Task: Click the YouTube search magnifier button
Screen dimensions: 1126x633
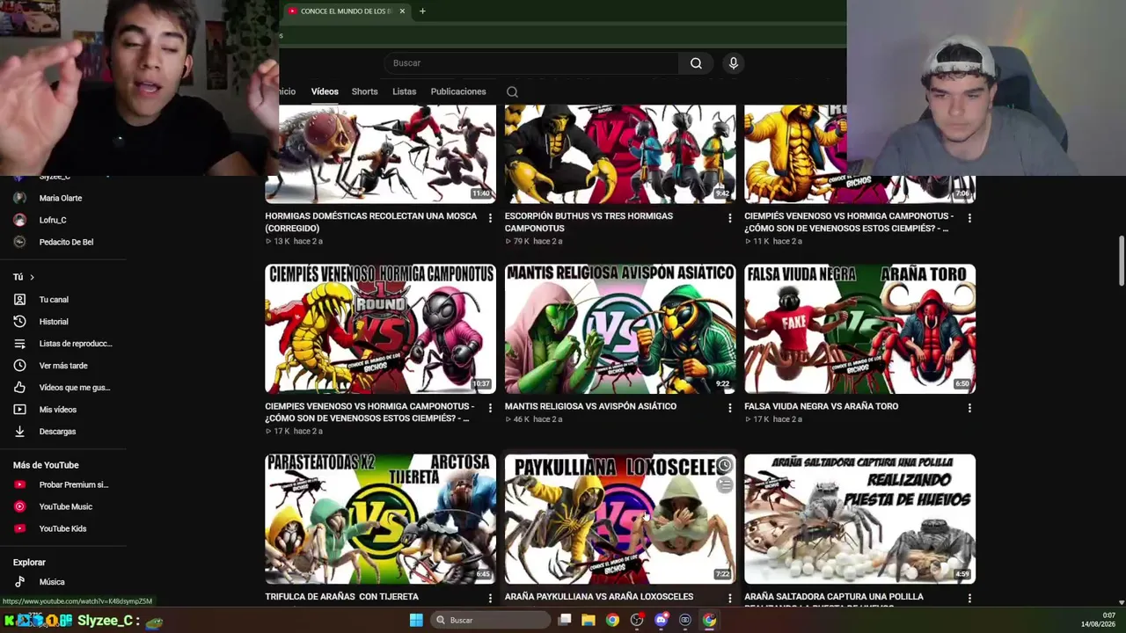Action: click(x=696, y=63)
